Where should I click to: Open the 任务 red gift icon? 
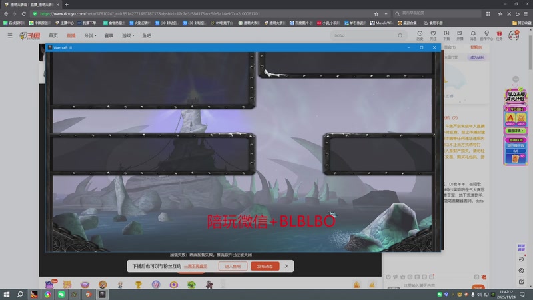pyautogui.click(x=499, y=35)
